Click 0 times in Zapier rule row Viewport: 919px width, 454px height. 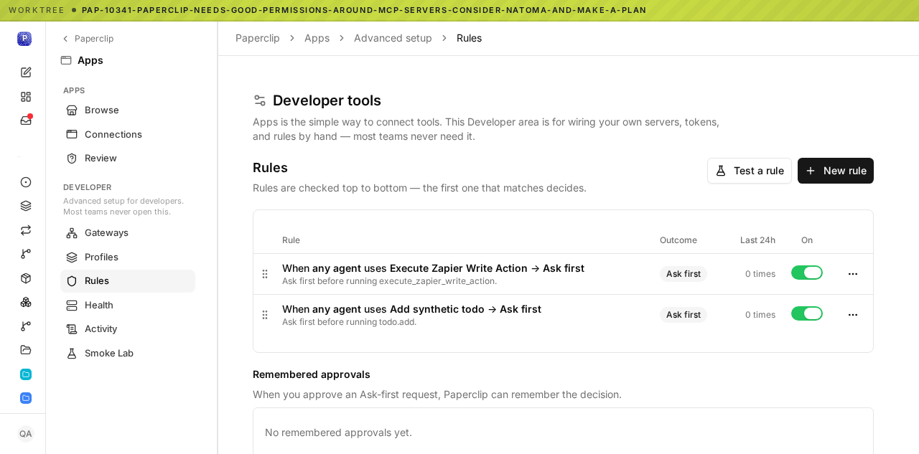(760, 274)
